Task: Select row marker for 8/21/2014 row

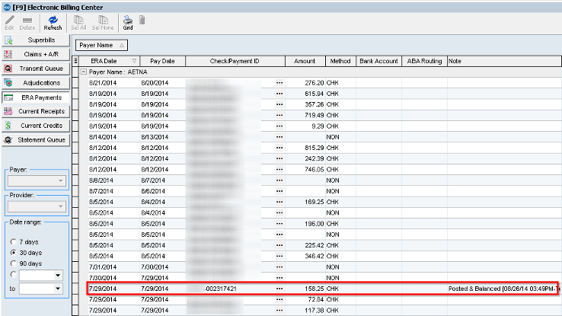Action: pyautogui.click(x=75, y=83)
